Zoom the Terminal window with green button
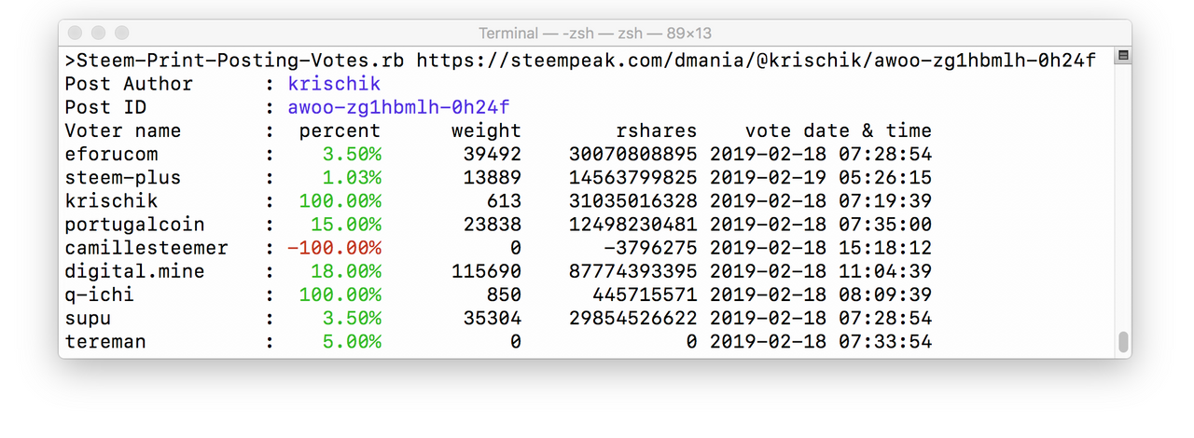This screenshot has height=438, width=1194. [120, 34]
